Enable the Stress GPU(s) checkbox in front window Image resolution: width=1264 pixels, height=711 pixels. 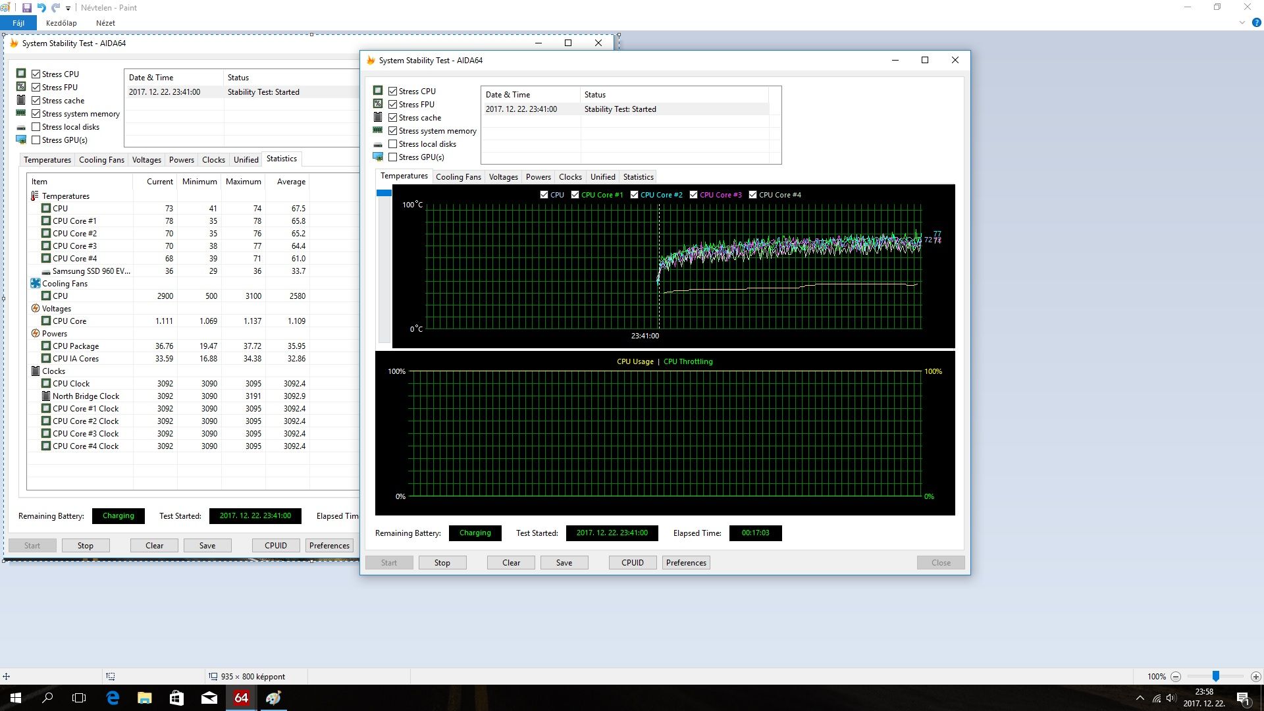click(x=393, y=157)
